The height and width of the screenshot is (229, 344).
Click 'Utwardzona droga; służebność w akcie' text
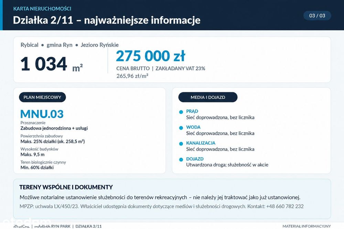pos(227,165)
